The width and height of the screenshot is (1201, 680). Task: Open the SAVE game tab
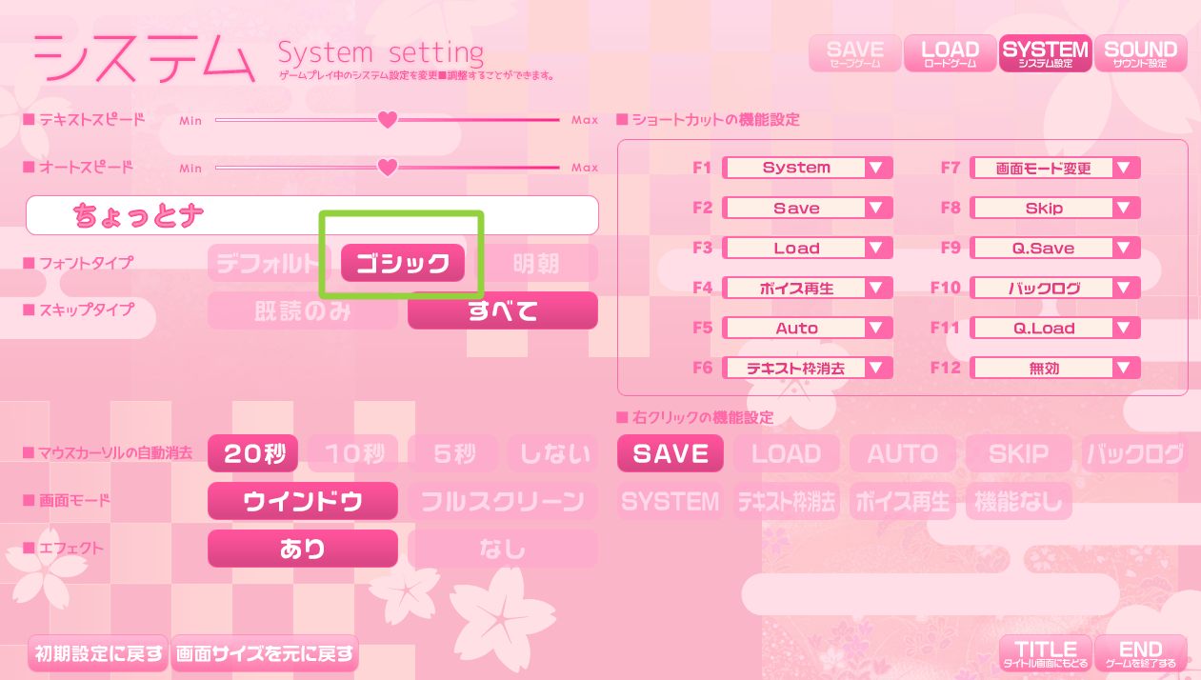854,54
